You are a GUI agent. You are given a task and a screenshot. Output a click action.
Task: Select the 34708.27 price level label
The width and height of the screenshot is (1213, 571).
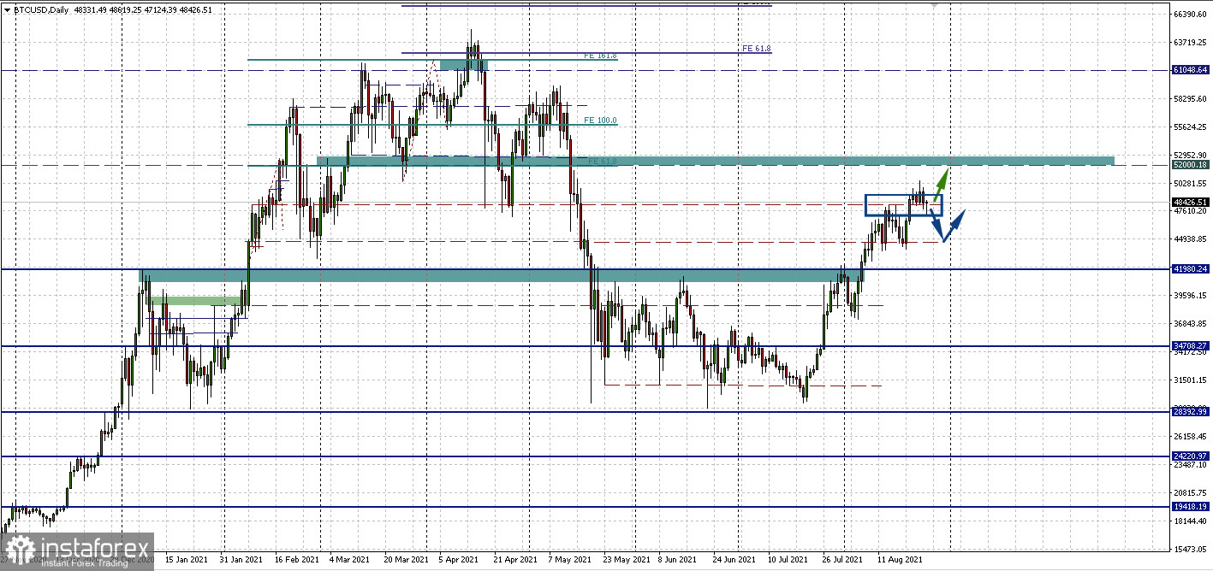1191,346
